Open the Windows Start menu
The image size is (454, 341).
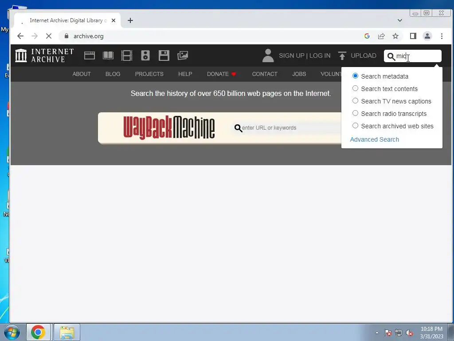point(12,333)
